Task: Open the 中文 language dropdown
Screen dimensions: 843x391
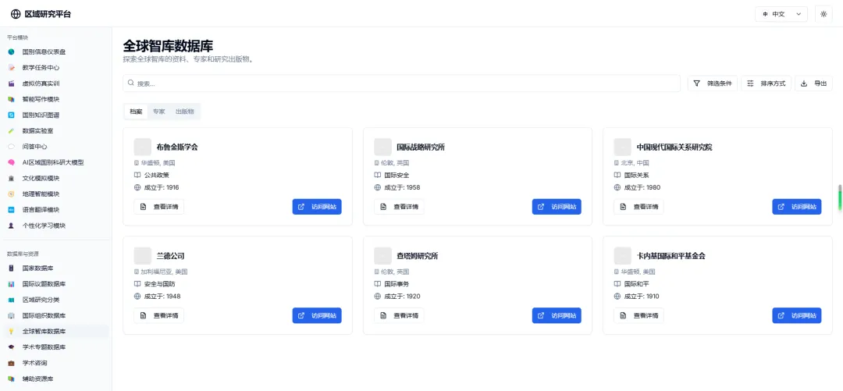Action: [x=781, y=14]
